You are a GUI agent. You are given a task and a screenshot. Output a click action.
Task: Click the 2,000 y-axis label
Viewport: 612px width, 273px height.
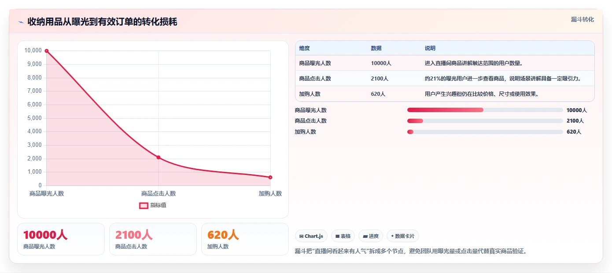click(34, 159)
